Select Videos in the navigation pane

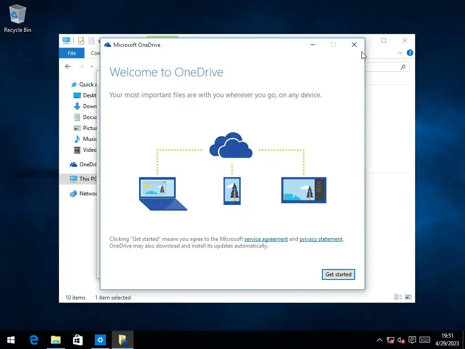[x=85, y=150]
